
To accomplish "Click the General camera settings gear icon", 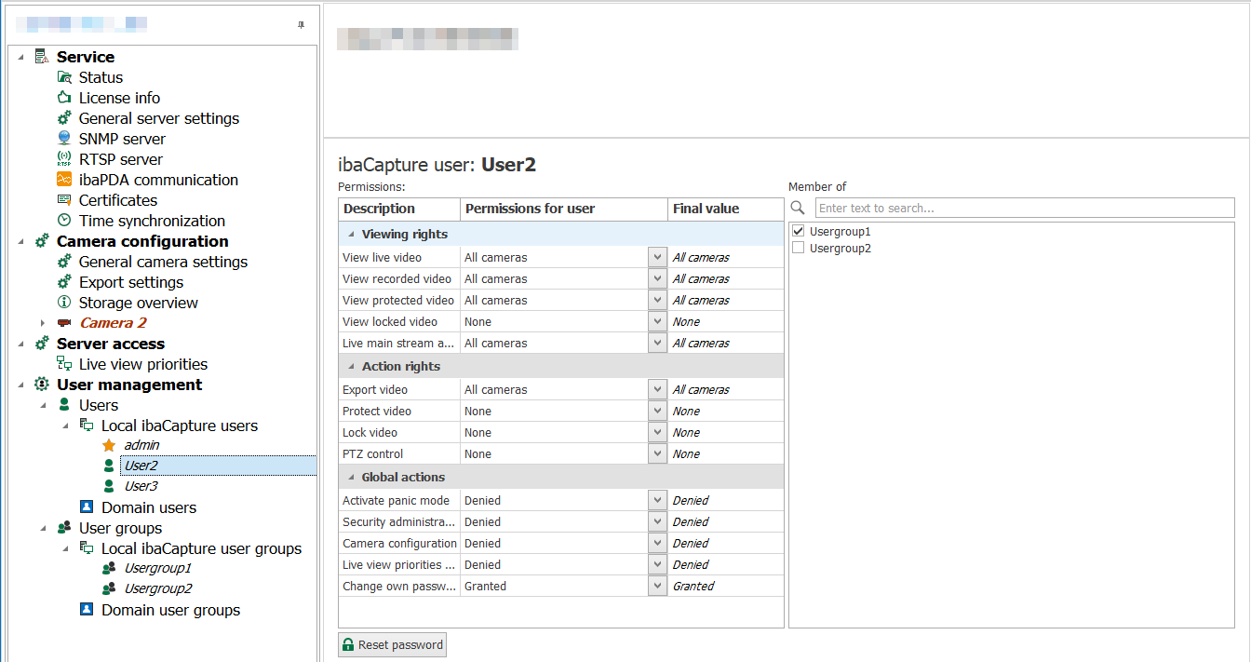I will 64,262.
